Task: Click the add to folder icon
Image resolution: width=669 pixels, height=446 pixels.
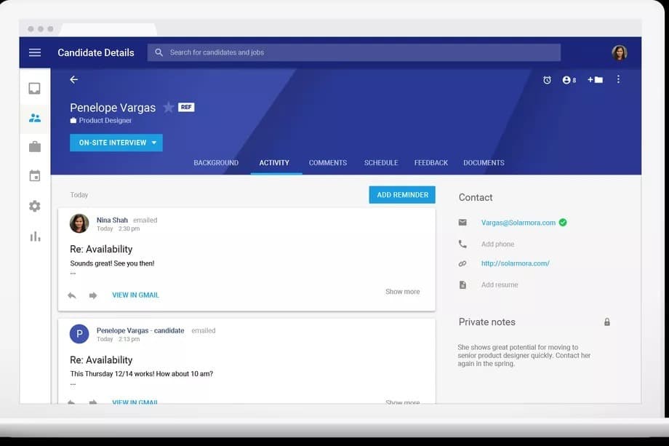Action: click(595, 80)
